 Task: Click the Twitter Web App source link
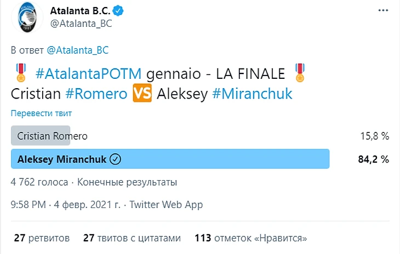click(166, 205)
